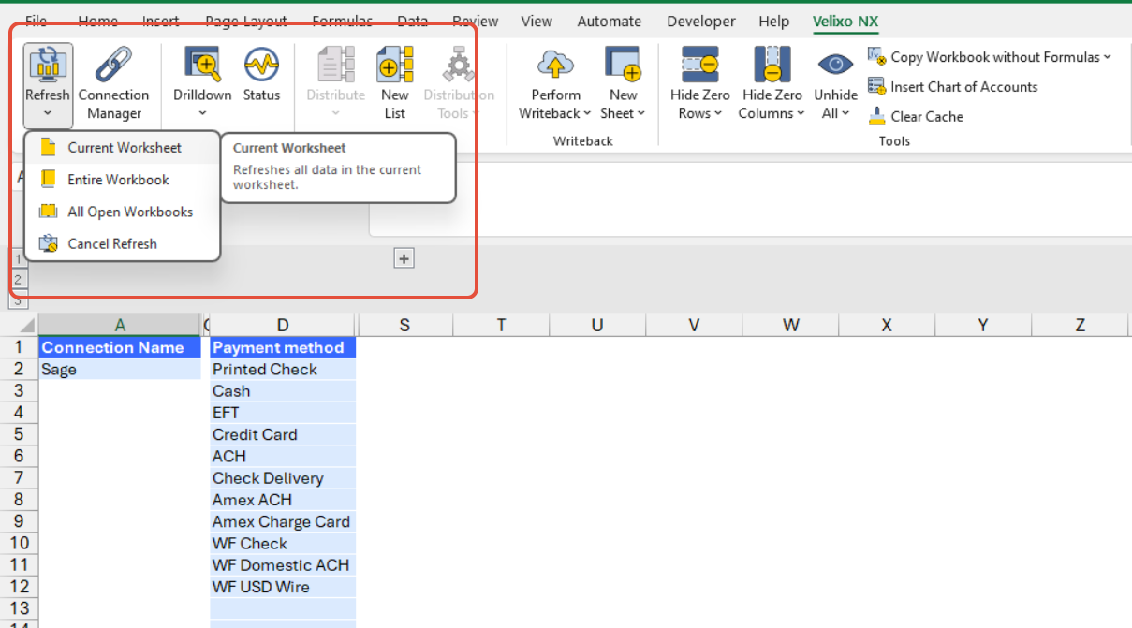1132x628 pixels.
Task: Click the Perform Writeback cloud icon
Action: [555, 65]
